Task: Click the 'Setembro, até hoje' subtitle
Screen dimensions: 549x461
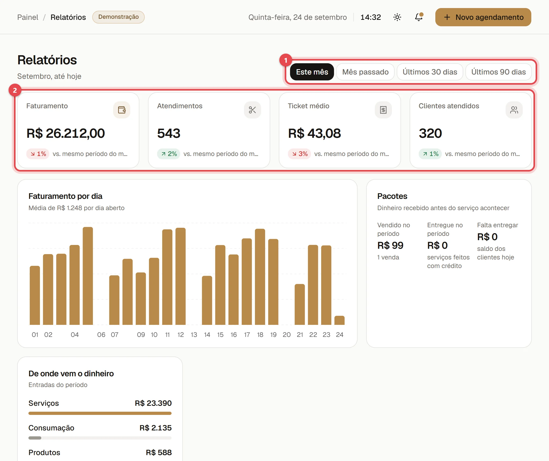Action: pos(49,76)
